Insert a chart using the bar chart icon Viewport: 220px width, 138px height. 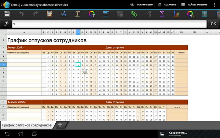[176, 14]
